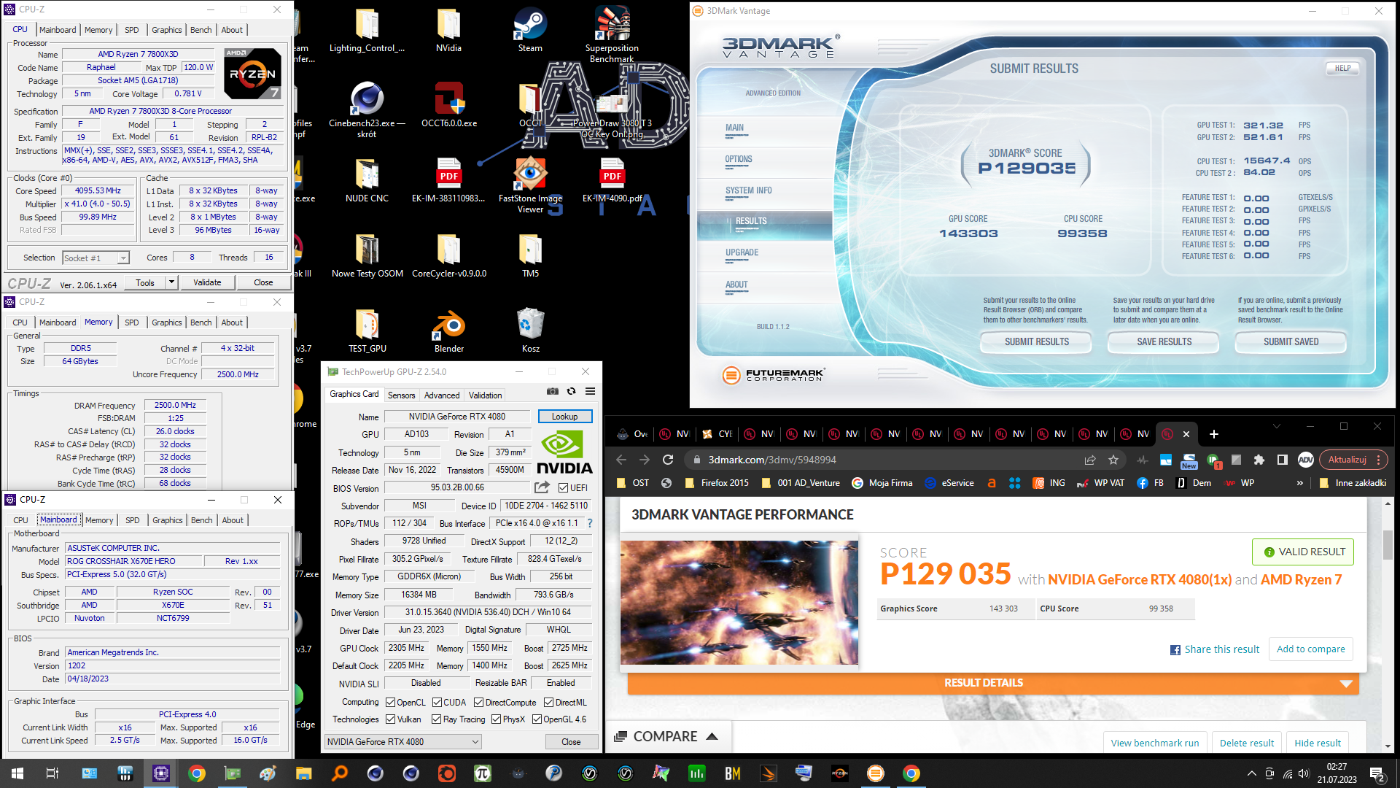
Task: Open the NVidia desktop folder
Action: [448, 29]
